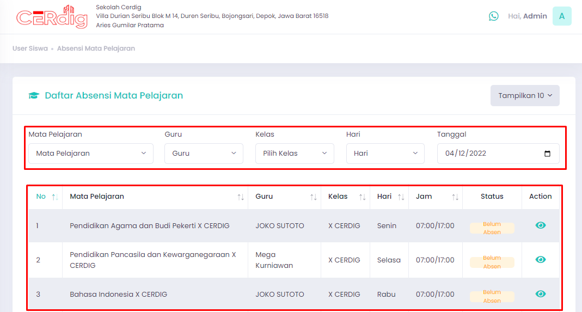The height and width of the screenshot is (312, 582).
Task: Click the Admin avatar letter A
Action: 562,16
